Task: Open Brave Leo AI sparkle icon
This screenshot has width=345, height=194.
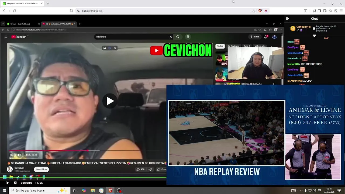Action: (x=330, y=11)
